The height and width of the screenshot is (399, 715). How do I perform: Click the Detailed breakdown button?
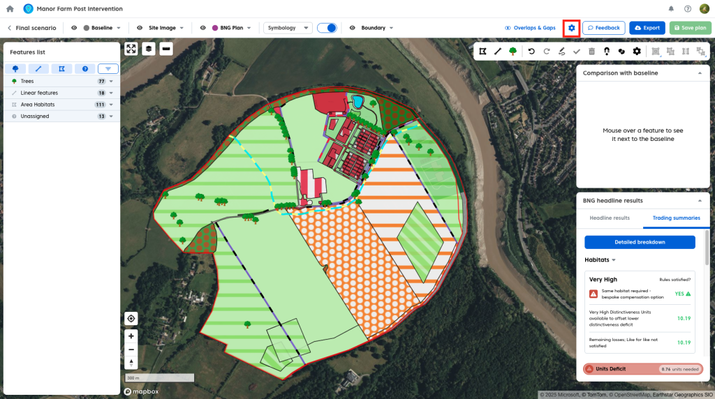(x=640, y=242)
